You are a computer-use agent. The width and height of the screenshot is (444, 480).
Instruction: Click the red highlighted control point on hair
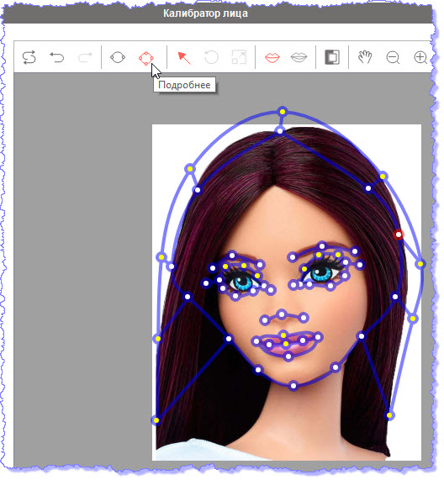point(399,235)
